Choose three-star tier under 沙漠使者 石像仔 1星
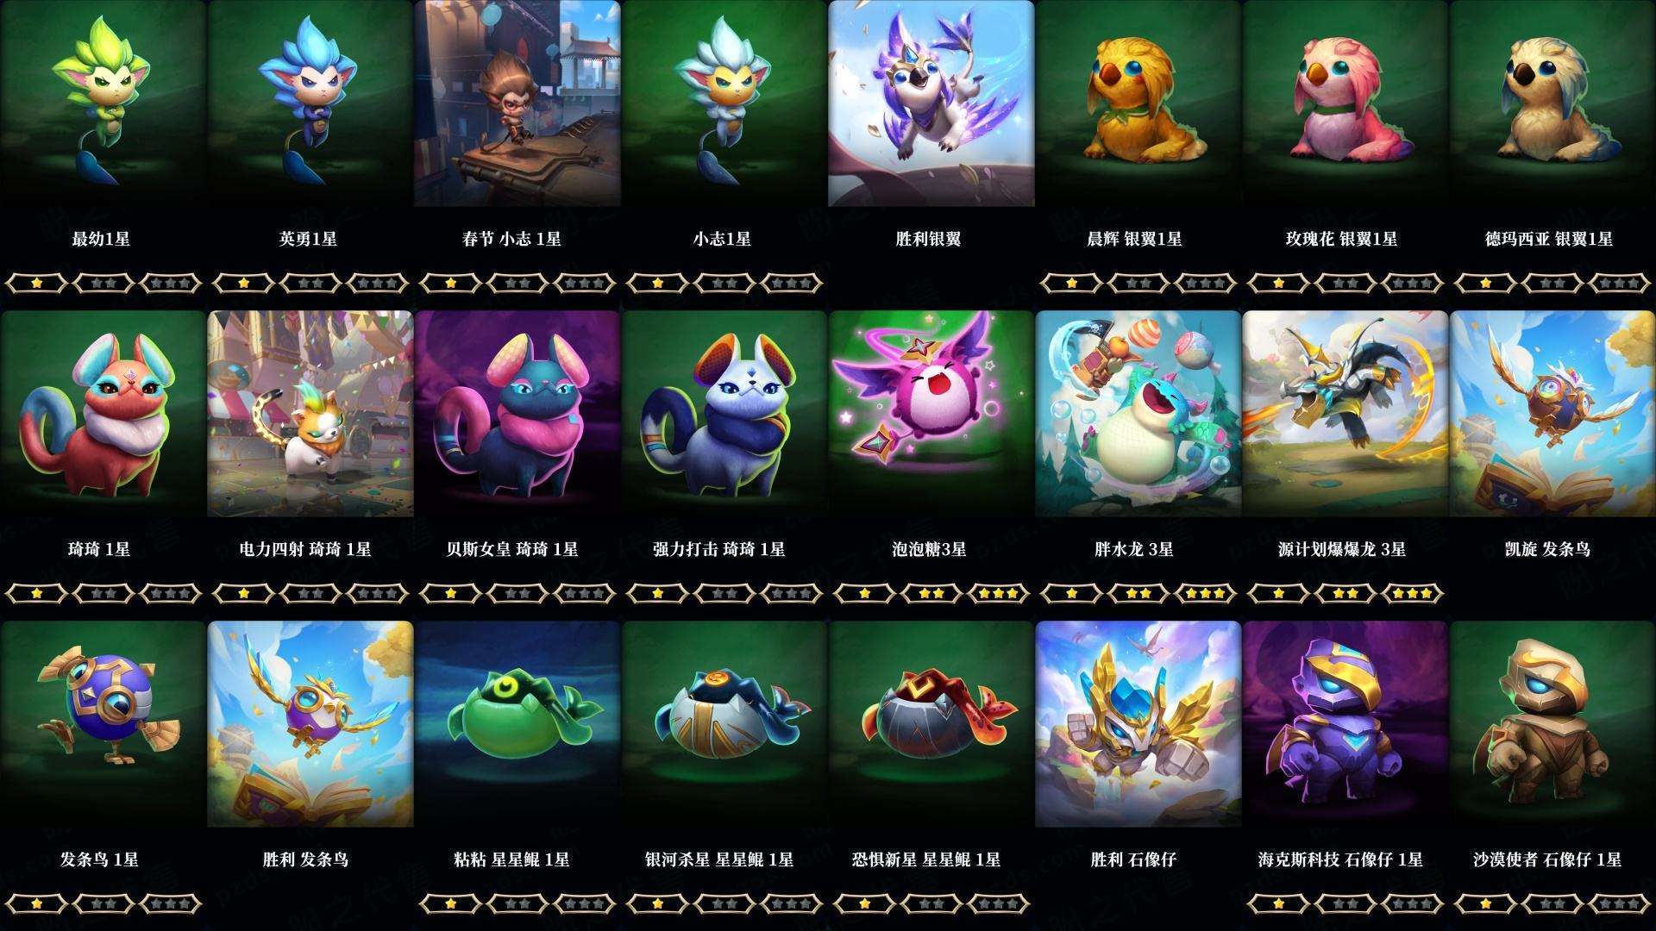 click(1620, 903)
